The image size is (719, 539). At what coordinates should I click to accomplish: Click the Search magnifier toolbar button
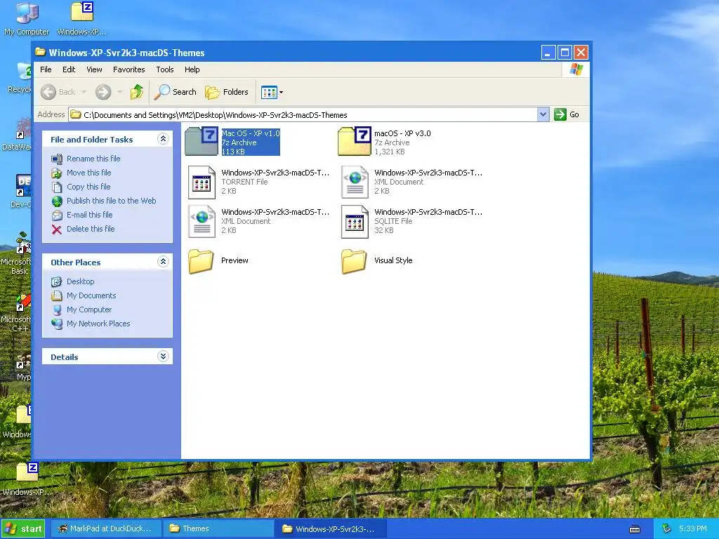175,92
